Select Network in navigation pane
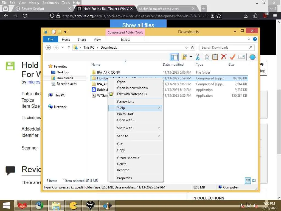281x211 pixels. pyautogui.click(x=60, y=107)
